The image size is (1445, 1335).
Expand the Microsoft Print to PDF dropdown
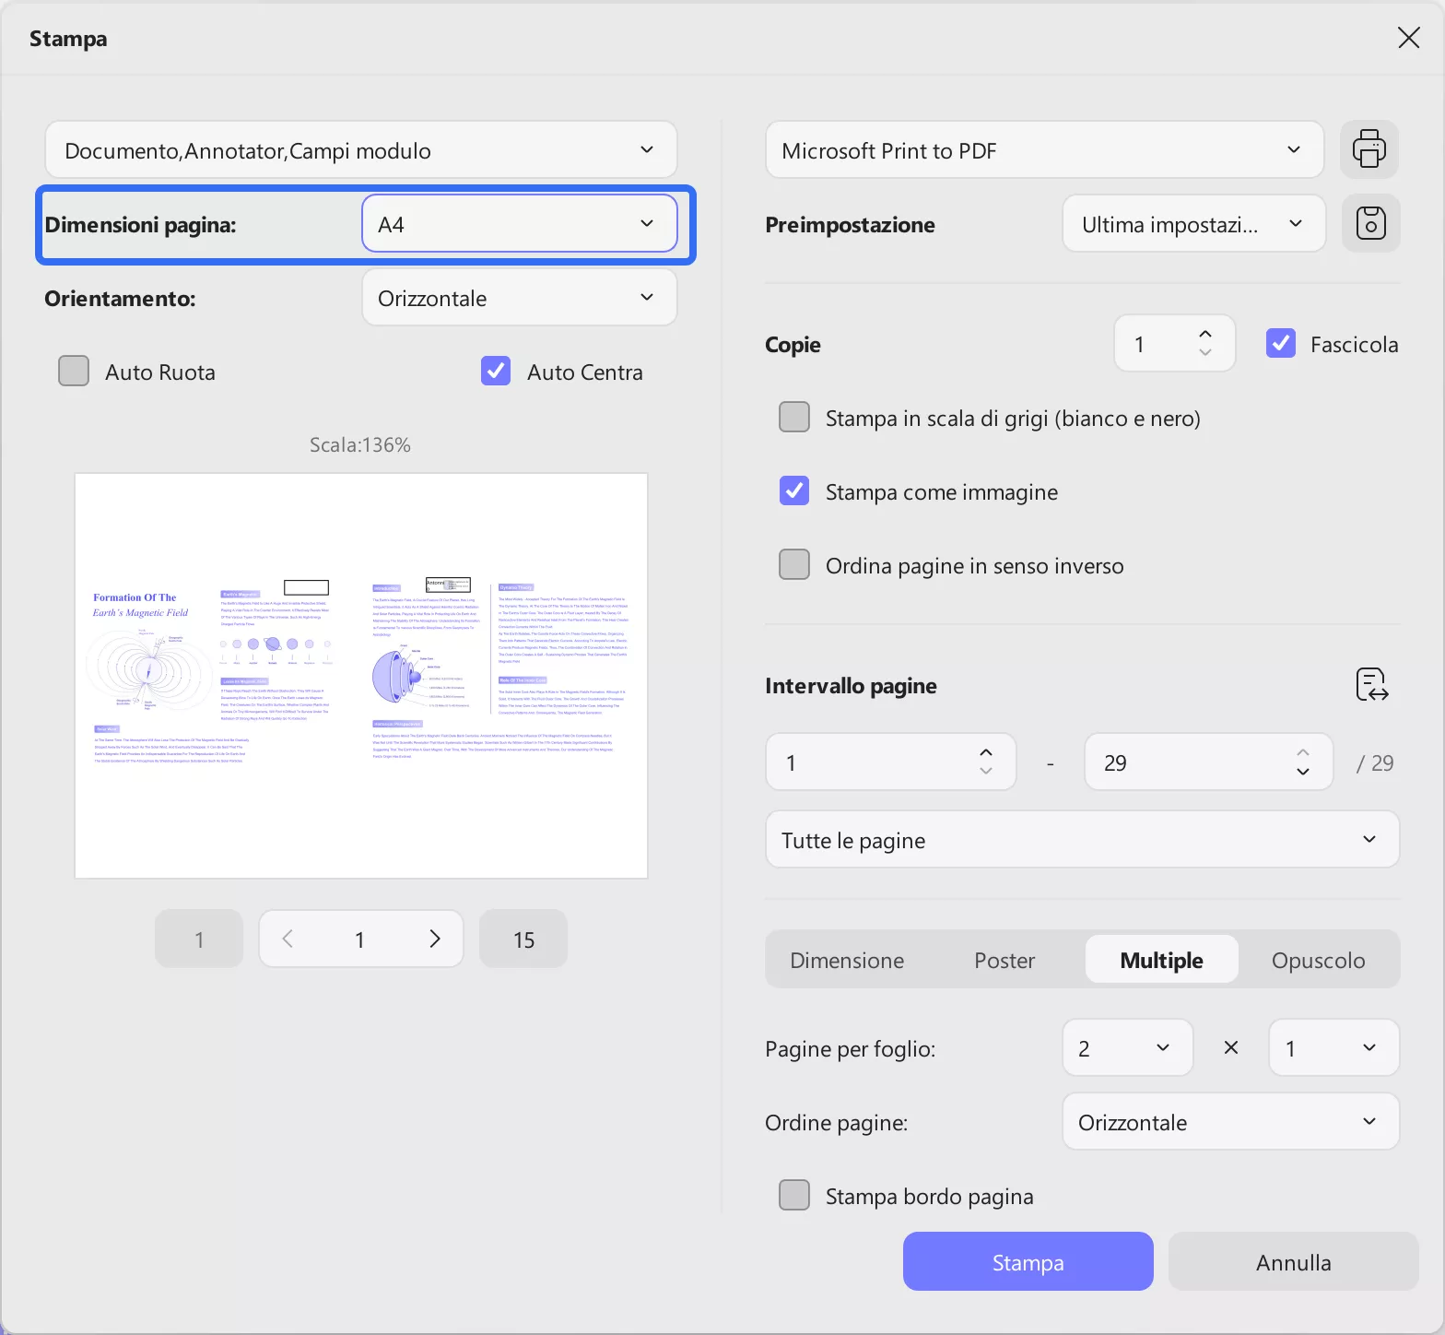[x=1044, y=150]
